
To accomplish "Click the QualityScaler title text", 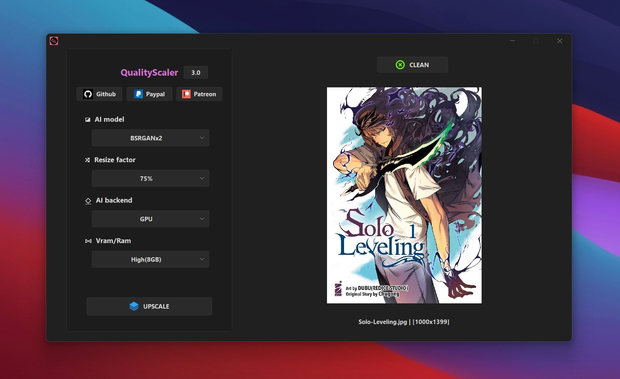I will 149,72.
